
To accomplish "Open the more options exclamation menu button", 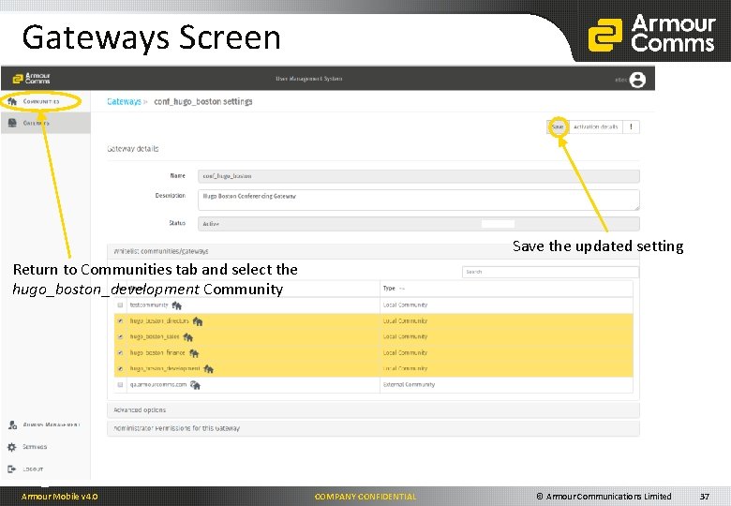I will (631, 126).
